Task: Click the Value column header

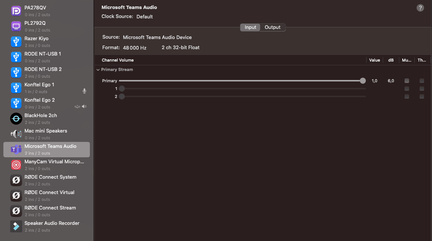Action: pyautogui.click(x=374, y=60)
